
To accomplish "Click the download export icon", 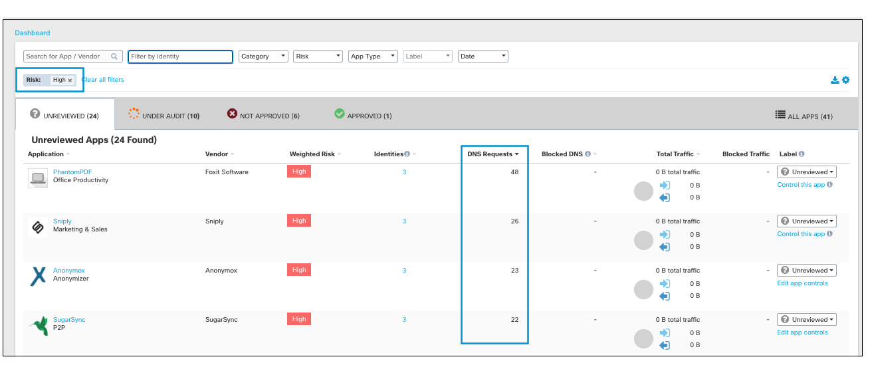I will click(835, 80).
